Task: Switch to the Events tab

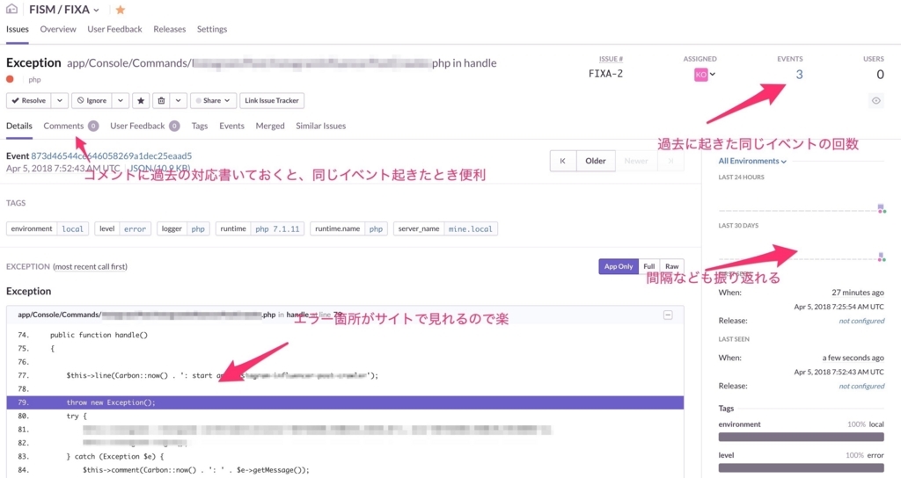Action: (231, 126)
